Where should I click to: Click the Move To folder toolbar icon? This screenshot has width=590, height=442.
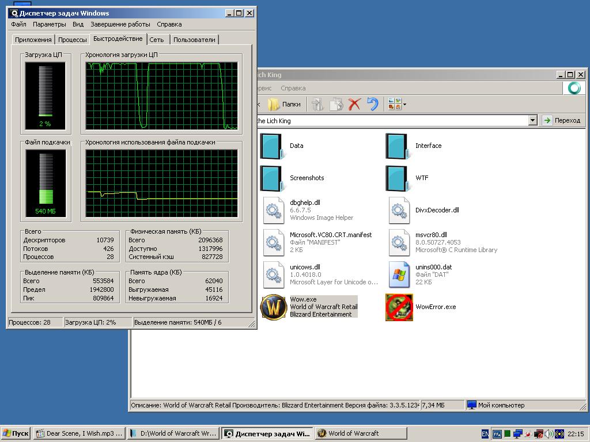(317, 104)
